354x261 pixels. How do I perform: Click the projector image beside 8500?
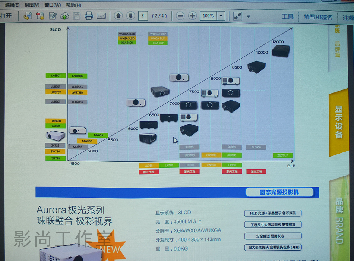coord(256,67)
